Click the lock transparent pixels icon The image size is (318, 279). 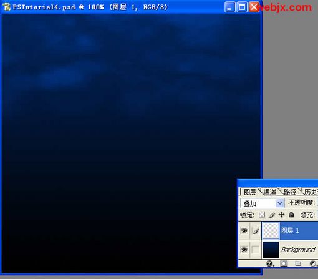coord(262,215)
